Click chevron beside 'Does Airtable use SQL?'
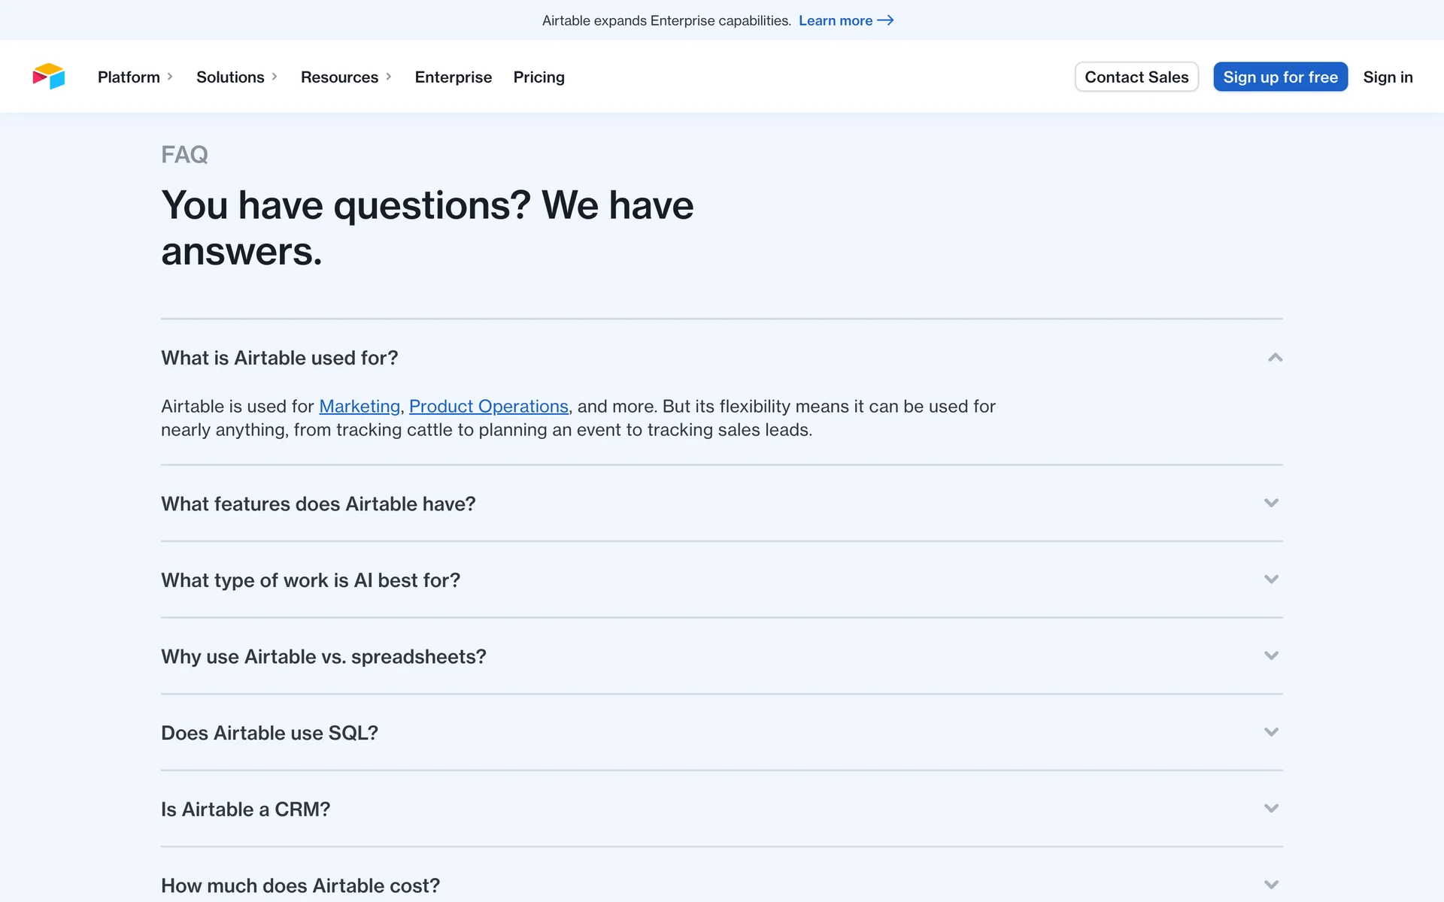Image resolution: width=1444 pixels, height=902 pixels. [x=1271, y=732]
